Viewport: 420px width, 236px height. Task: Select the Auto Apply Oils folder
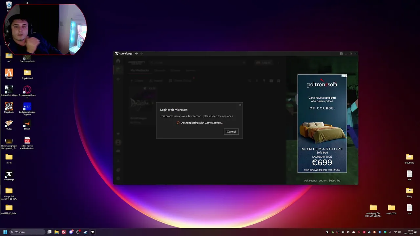pyautogui.click(x=373, y=210)
